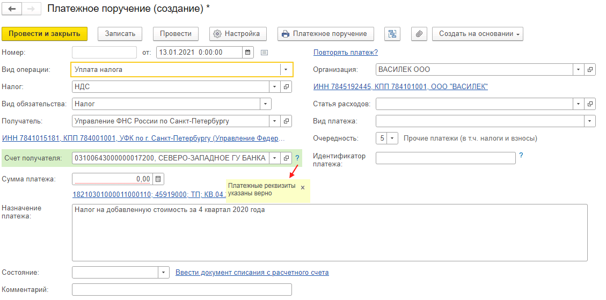
Task: Open the Настройка settings button
Action: (237, 34)
